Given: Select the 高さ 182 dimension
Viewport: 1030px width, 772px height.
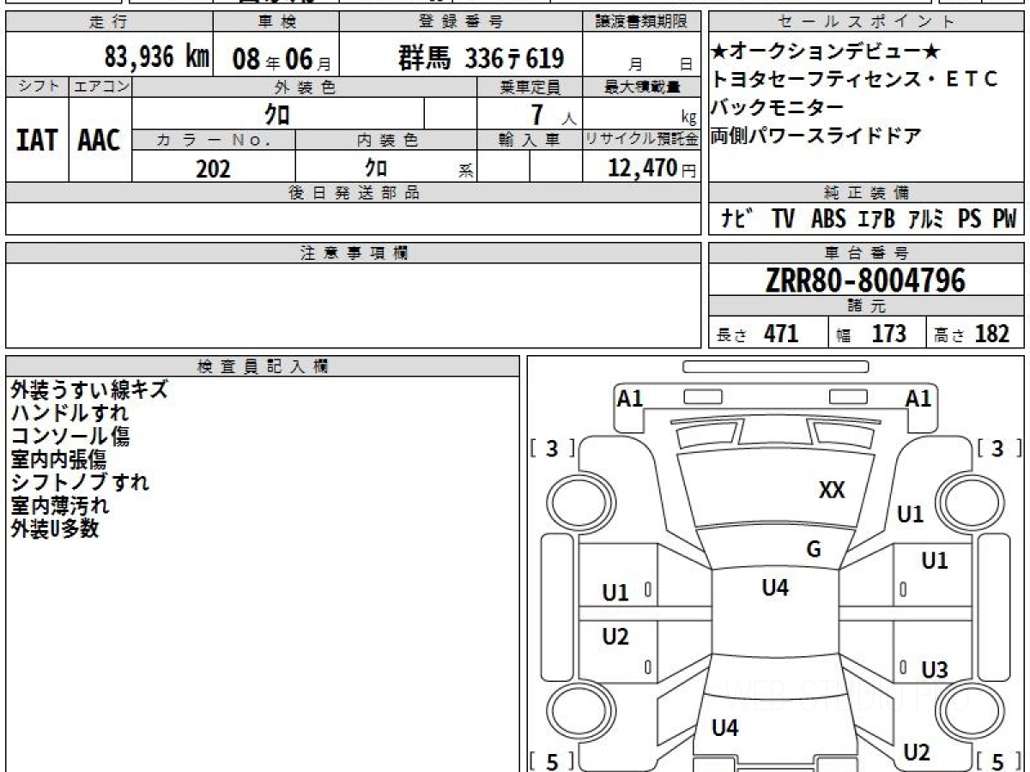Looking at the screenshot, I should [972, 334].
